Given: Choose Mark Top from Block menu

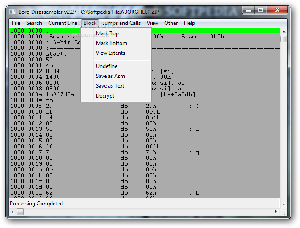Looking at the screenshot, I should (116, 33).
